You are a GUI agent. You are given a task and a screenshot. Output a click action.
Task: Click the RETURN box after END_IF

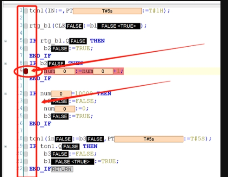pyautogui.click(x=62, y=169)
